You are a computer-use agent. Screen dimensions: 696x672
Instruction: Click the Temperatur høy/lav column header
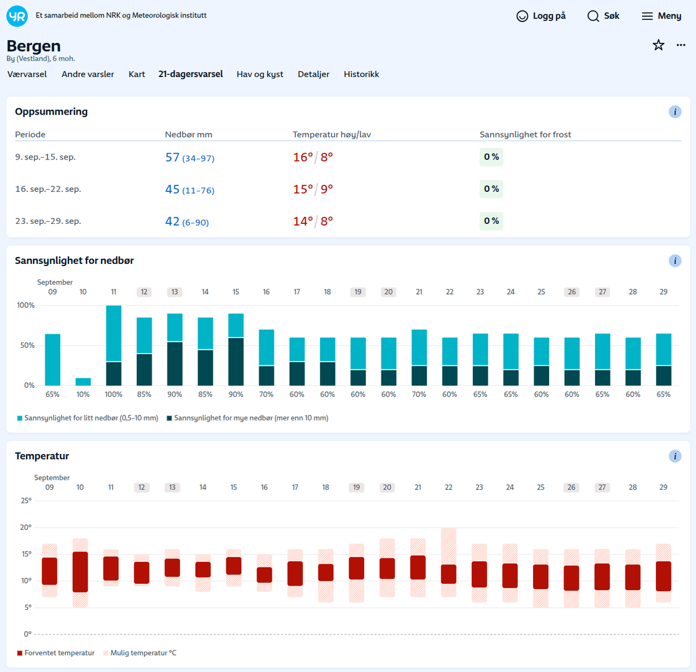[x=332, y=135]
